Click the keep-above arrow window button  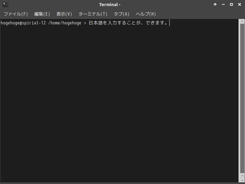(215, 4)
